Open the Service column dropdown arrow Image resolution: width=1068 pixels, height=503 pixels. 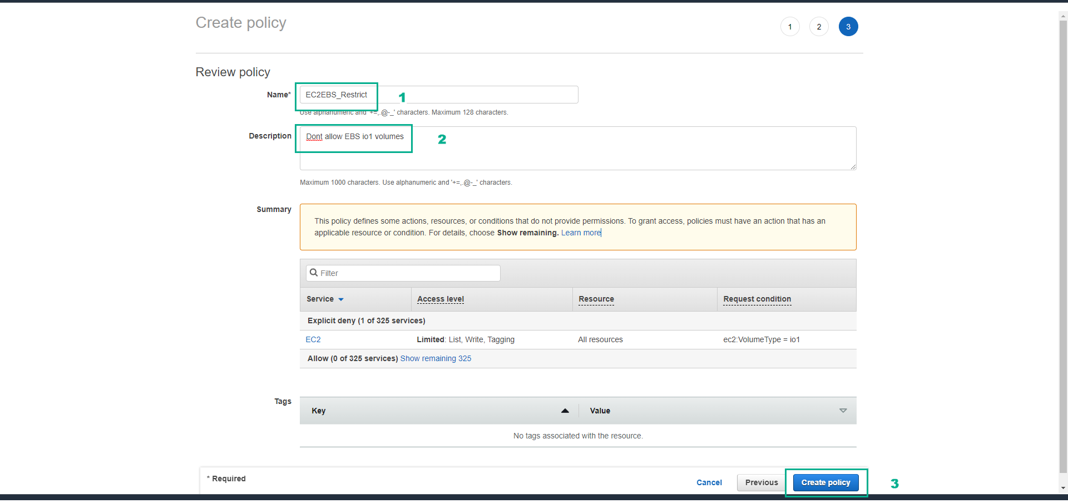341,299
